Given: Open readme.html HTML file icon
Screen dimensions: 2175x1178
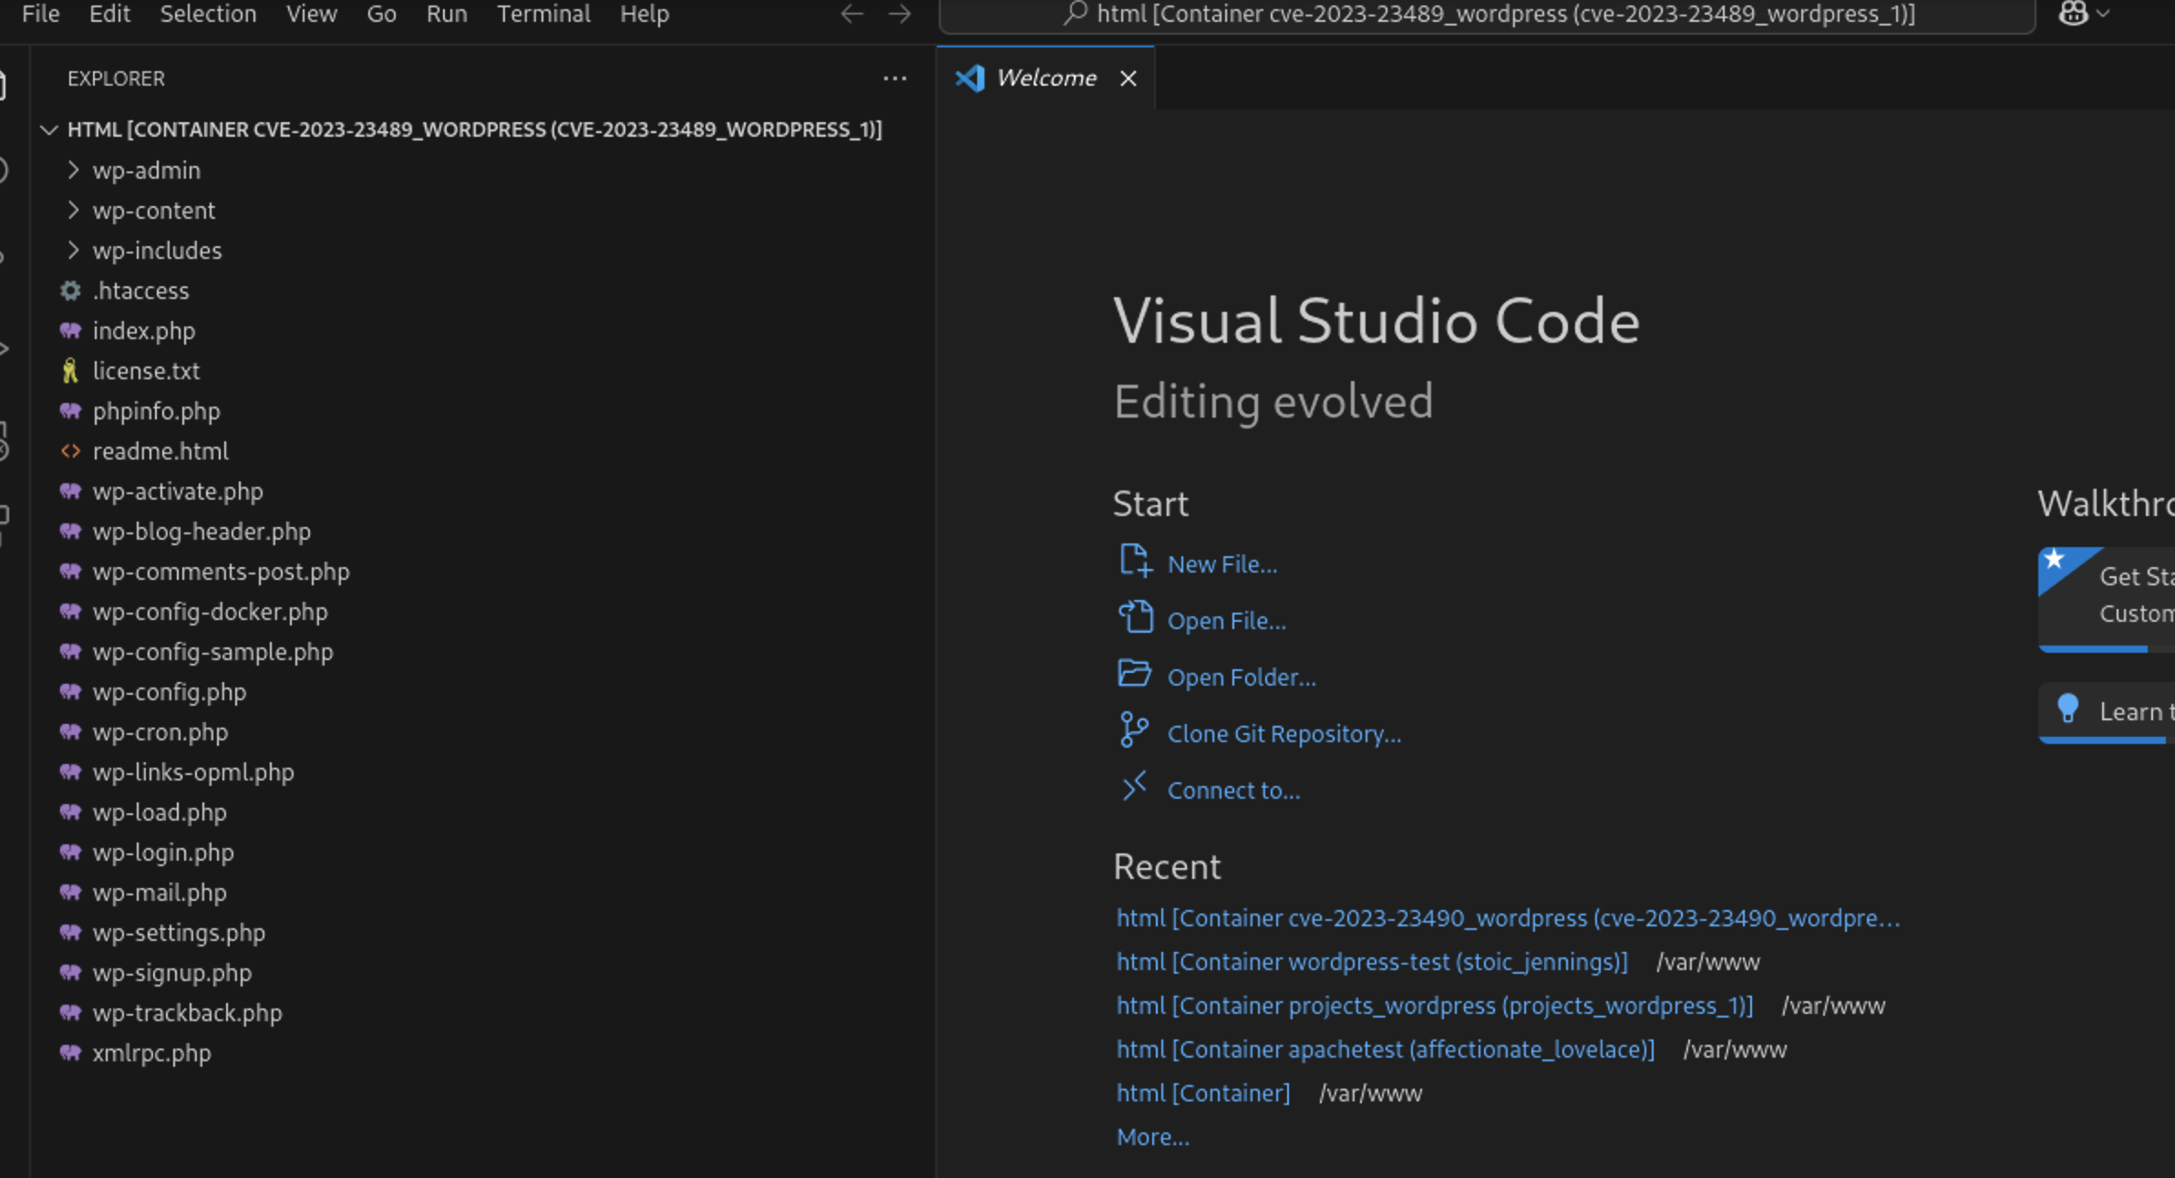Looking at the screenshot, I should pyautogui.click(x=70, y=451).
